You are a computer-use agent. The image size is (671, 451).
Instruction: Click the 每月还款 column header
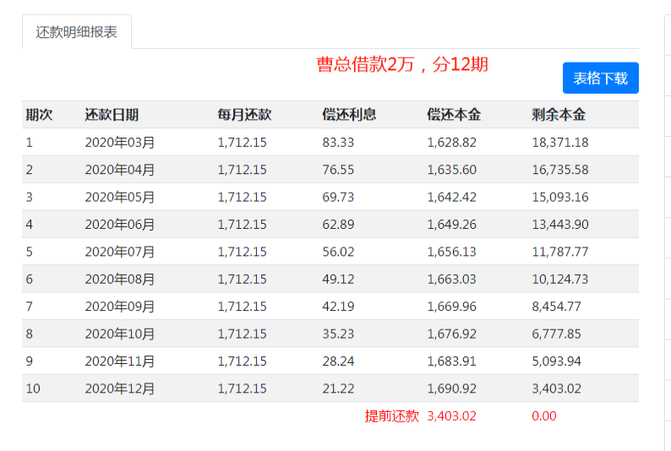[x=244, y=115]
